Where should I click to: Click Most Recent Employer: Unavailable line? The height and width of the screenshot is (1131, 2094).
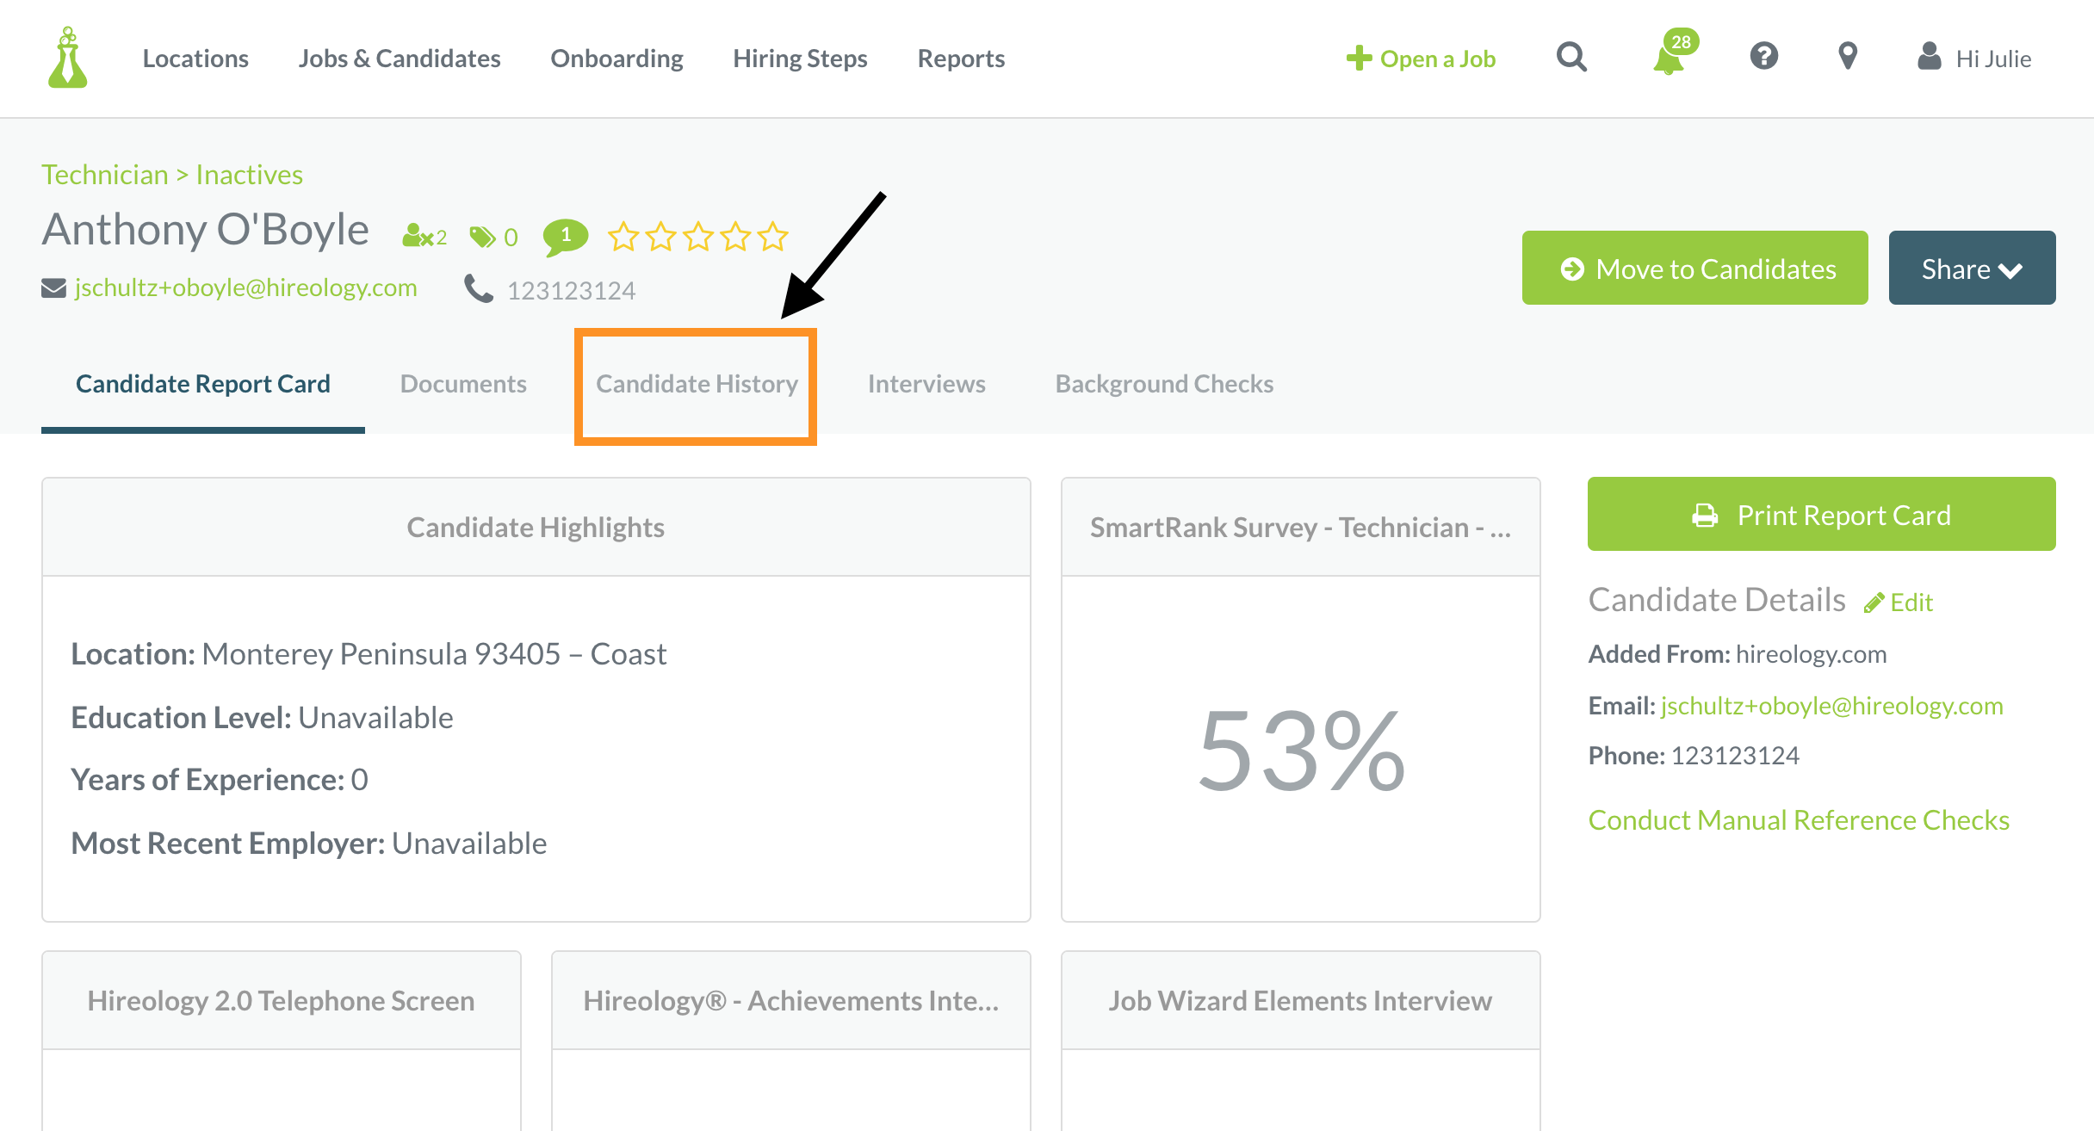click(x=308, y=844)
